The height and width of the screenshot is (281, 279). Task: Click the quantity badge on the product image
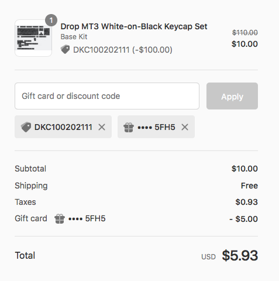point(51,20)
